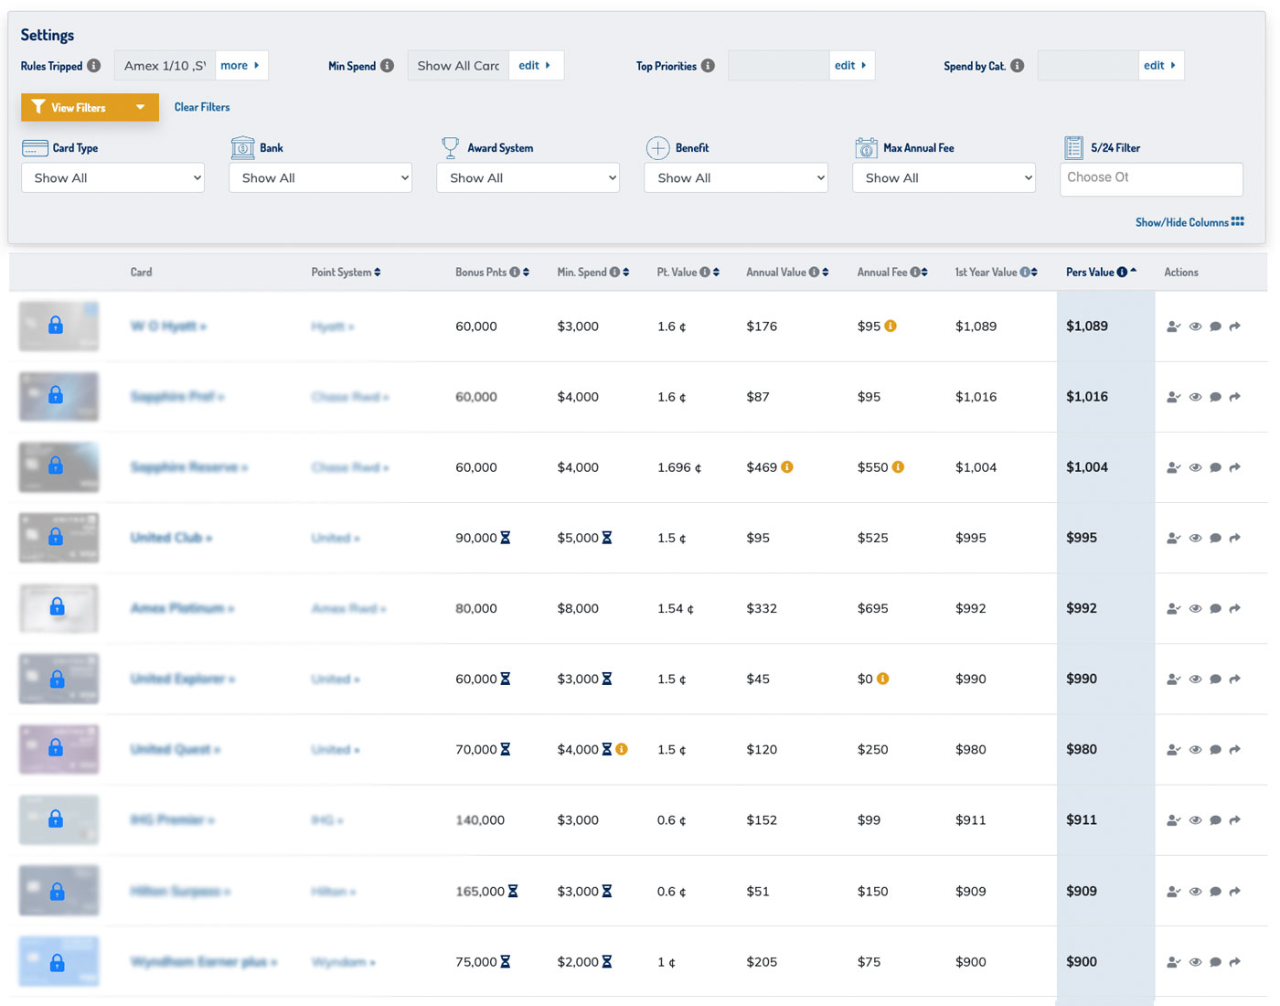Hide the Hilton Surpass card row
The height and width of the screenshot is (1006, 1280).
[1195, 891]
